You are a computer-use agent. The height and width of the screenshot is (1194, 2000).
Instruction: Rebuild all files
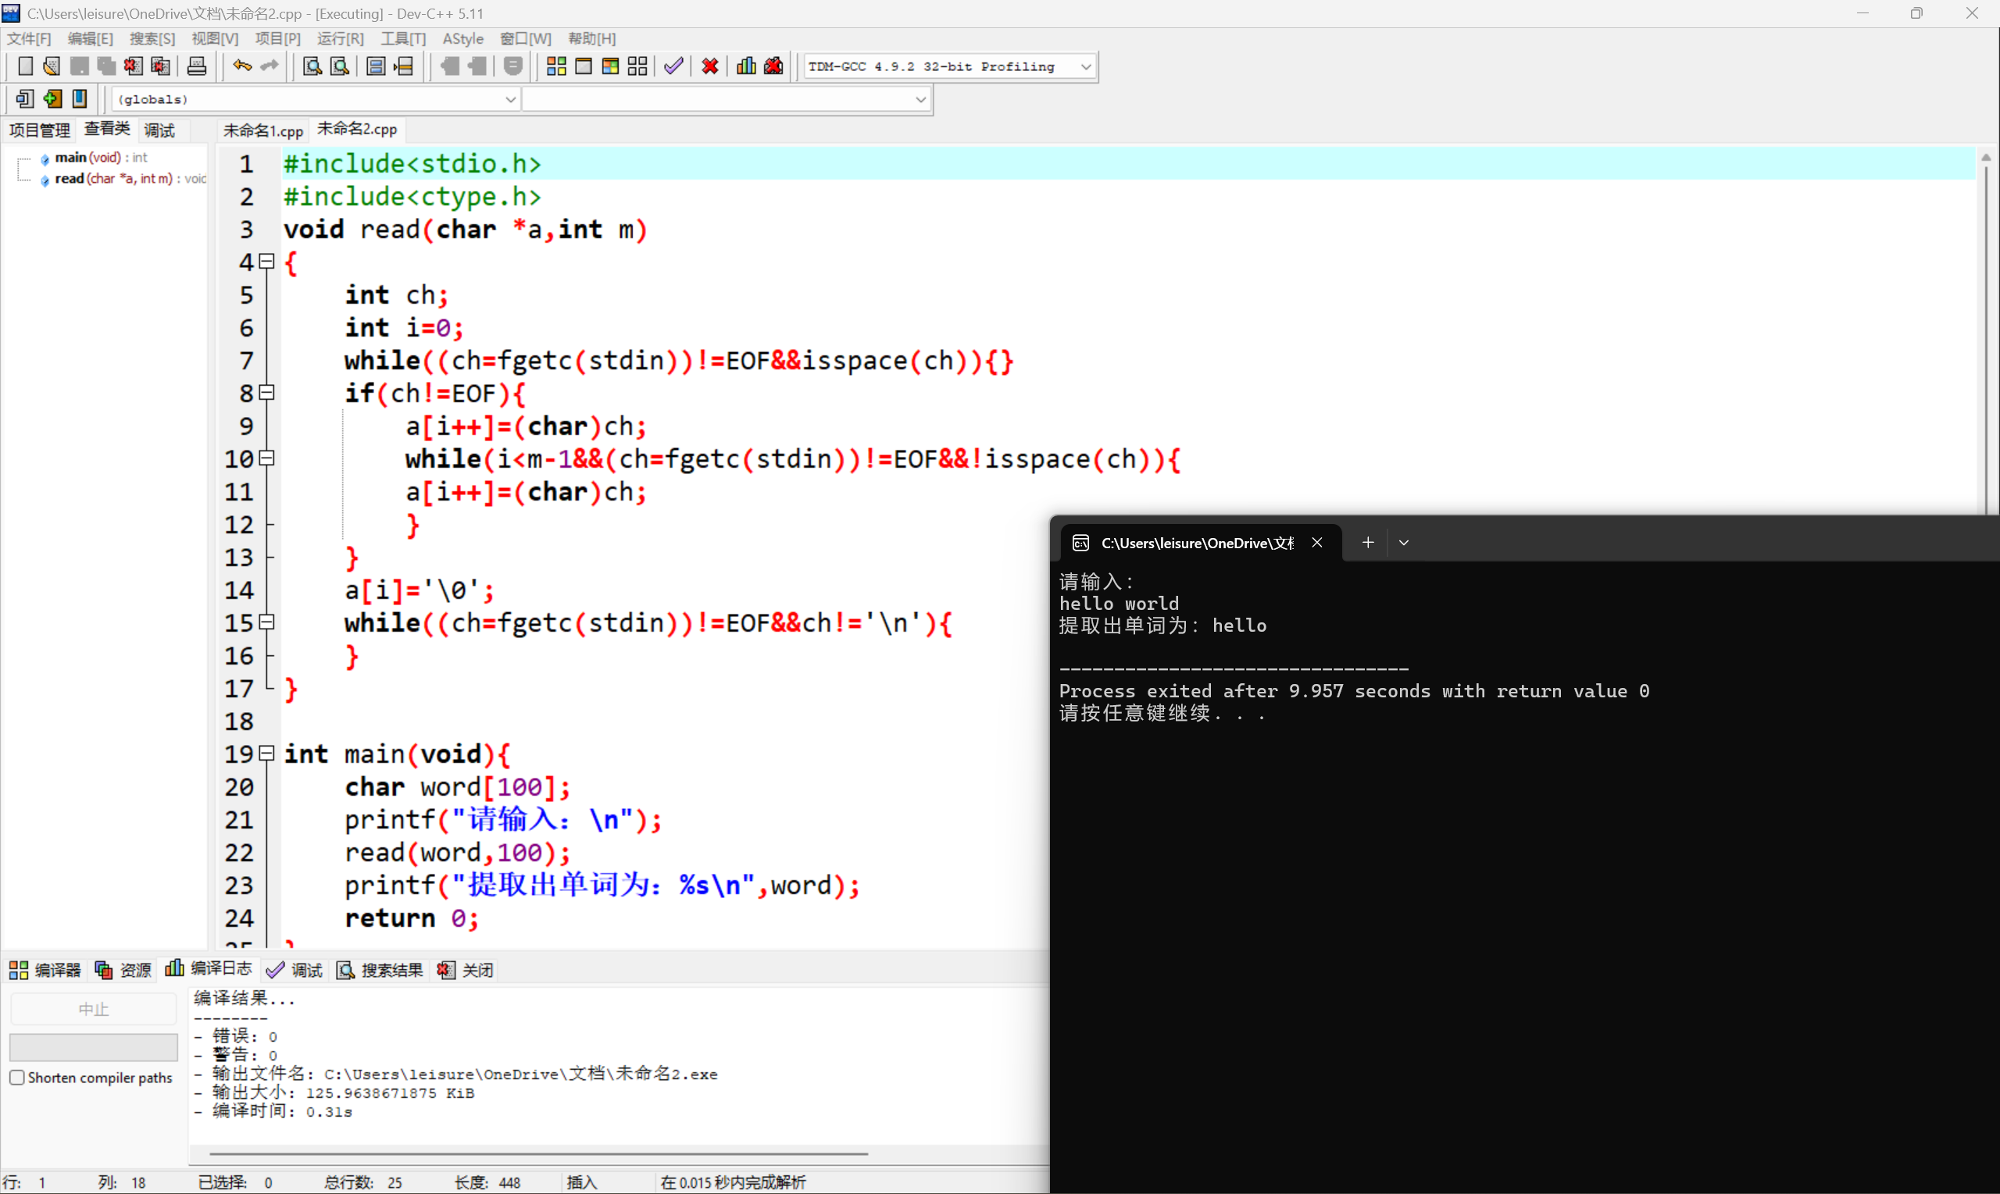click(637, 66)
